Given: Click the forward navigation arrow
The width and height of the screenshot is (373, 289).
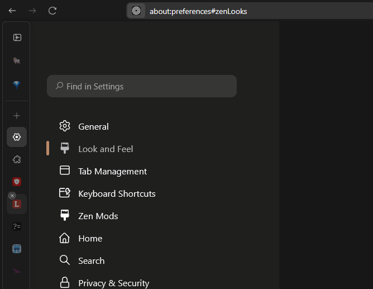Looking at the screenshot, I should click(32, 11).
